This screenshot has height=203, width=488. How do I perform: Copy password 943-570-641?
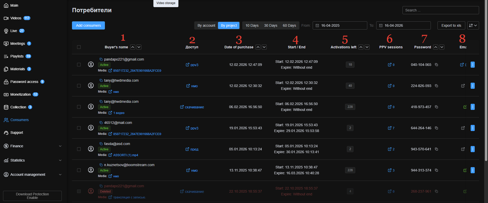436,149
